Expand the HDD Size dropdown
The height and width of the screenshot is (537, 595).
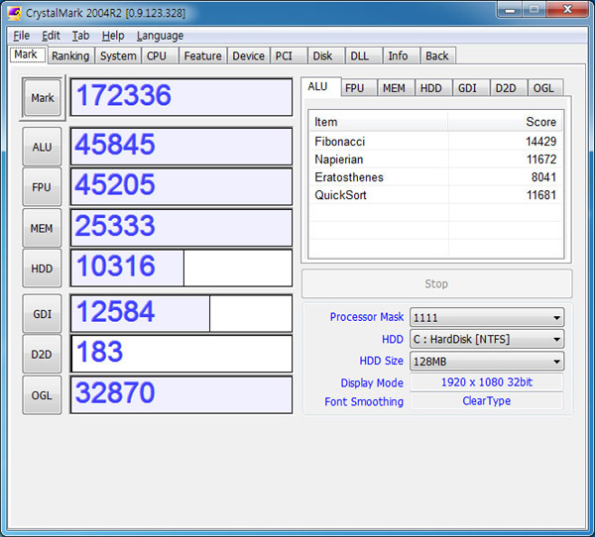(x=487, y=362)
